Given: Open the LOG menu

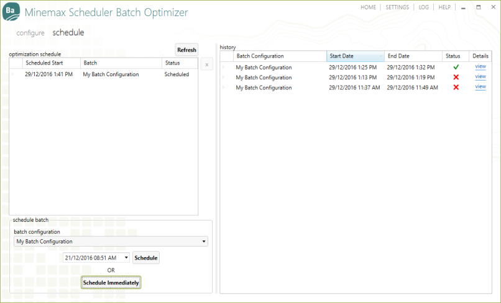Looking at the screenshot, I should pos(424,7).
